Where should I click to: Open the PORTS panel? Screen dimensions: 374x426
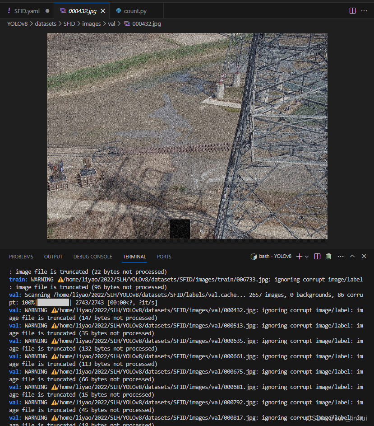point(164,256)
